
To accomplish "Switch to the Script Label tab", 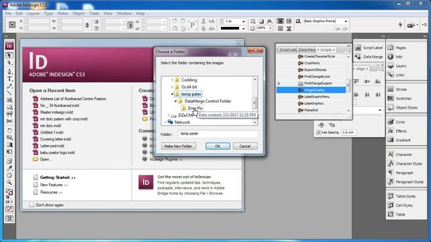I will [288, 50].
